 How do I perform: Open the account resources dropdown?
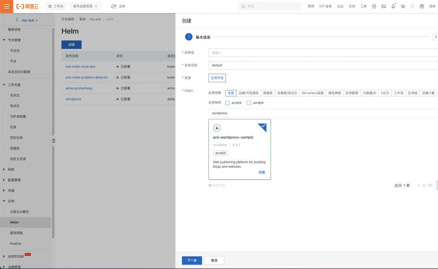(85, 6)
